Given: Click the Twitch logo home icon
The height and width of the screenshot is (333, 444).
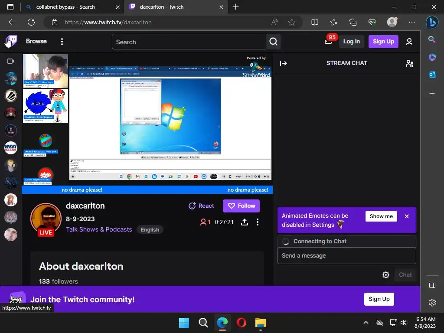Looking at the screenshot, I should point(11,41).
